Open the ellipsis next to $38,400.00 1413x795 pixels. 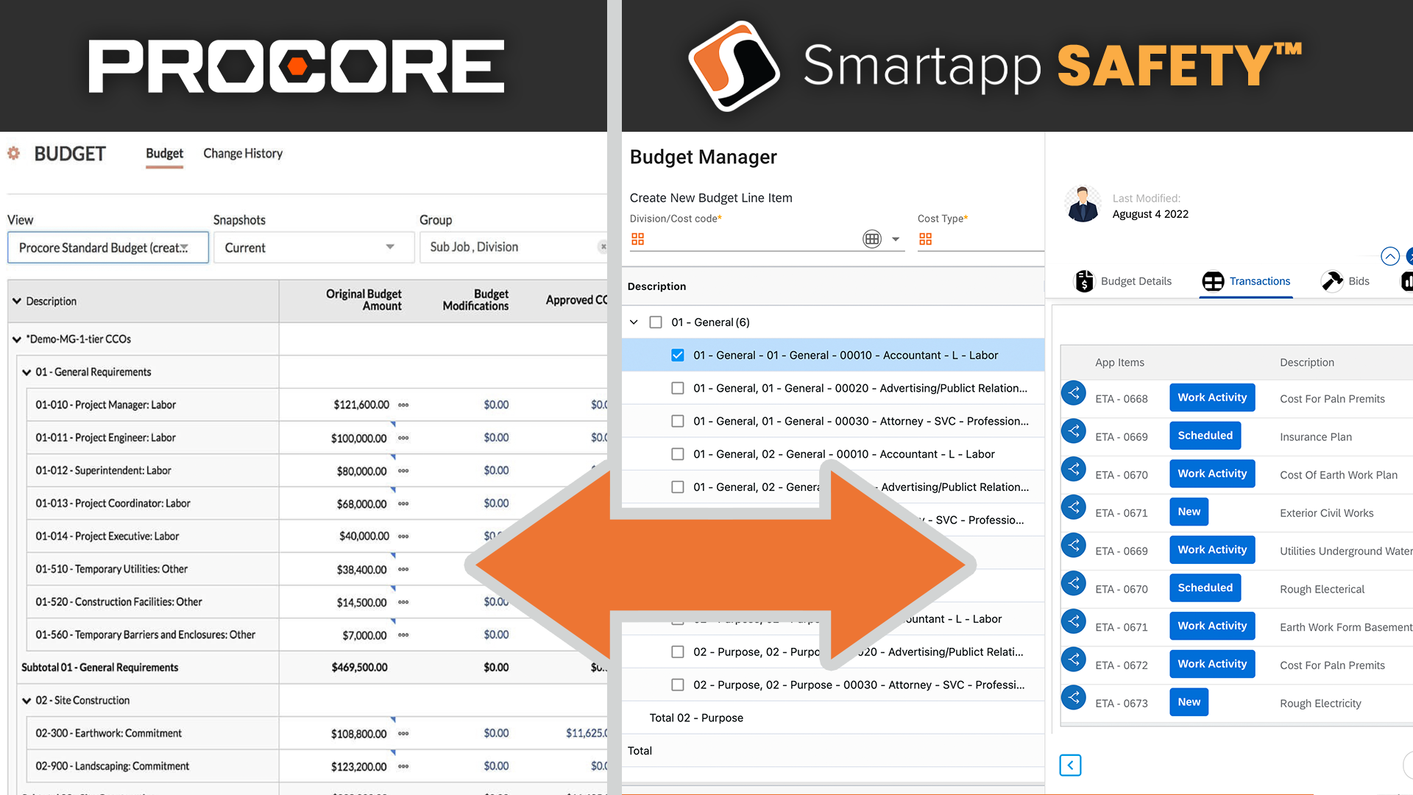[x=403, y=570]
